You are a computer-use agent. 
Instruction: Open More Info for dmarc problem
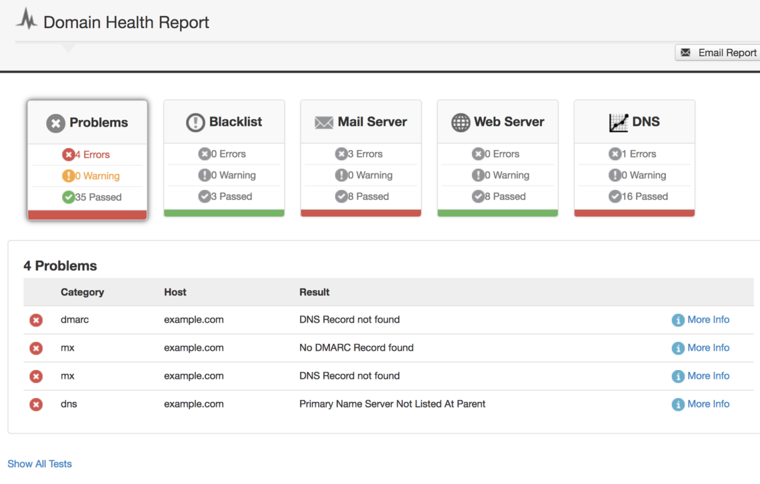(x=708, y=320)
